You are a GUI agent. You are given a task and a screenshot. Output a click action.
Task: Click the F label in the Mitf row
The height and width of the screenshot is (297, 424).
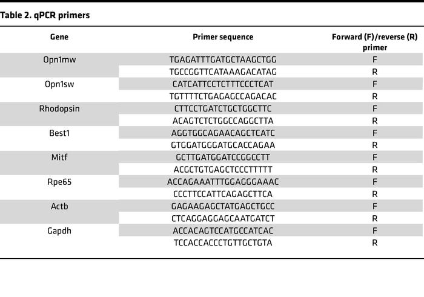375,157
